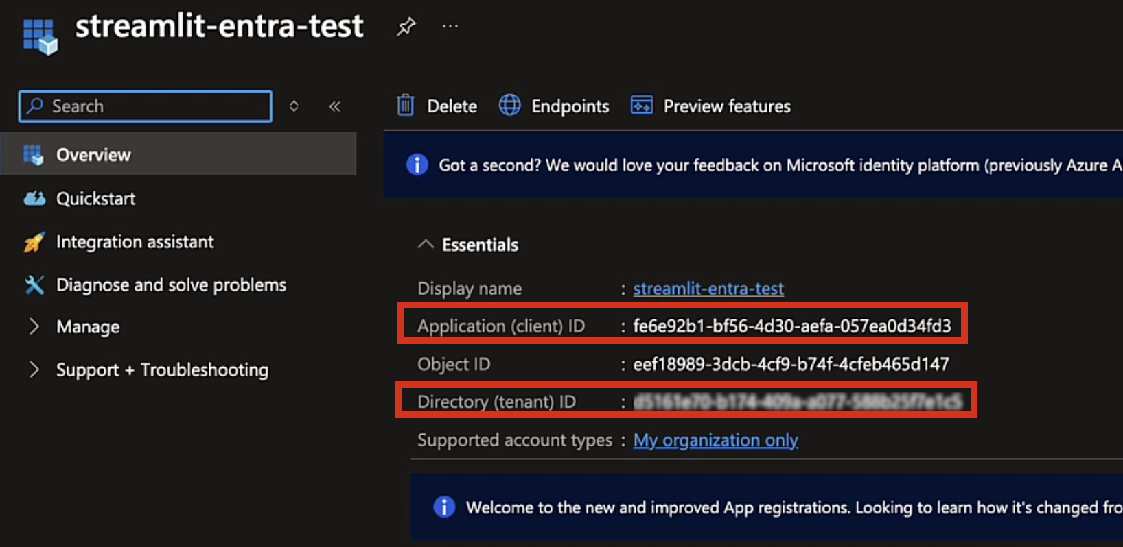This screenshot has height=547, width=1123.
Task: Click the feedback banner info icon
Action: [417, 165]
